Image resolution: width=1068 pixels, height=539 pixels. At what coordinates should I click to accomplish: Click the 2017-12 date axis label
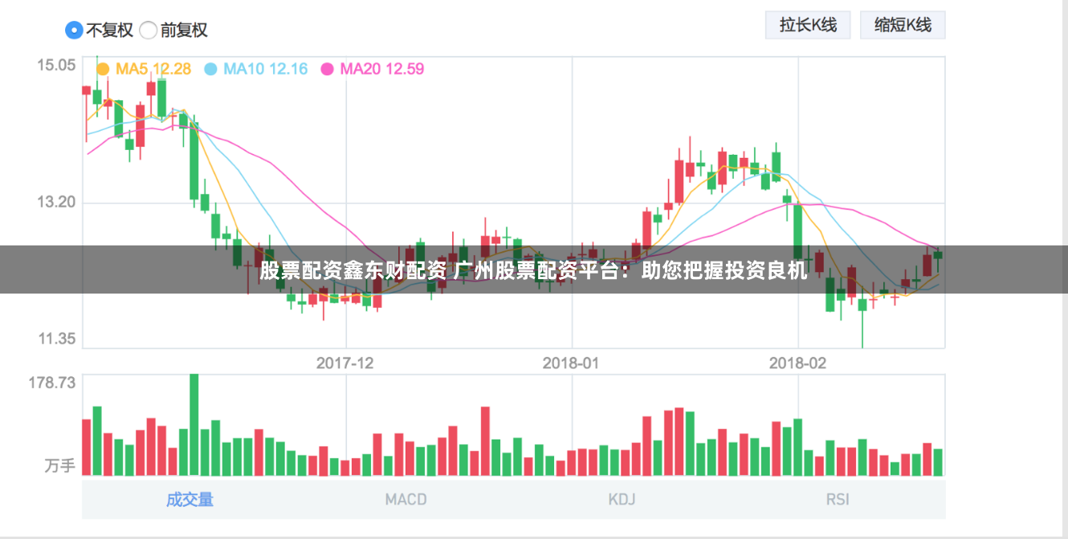tap(344, 363)
